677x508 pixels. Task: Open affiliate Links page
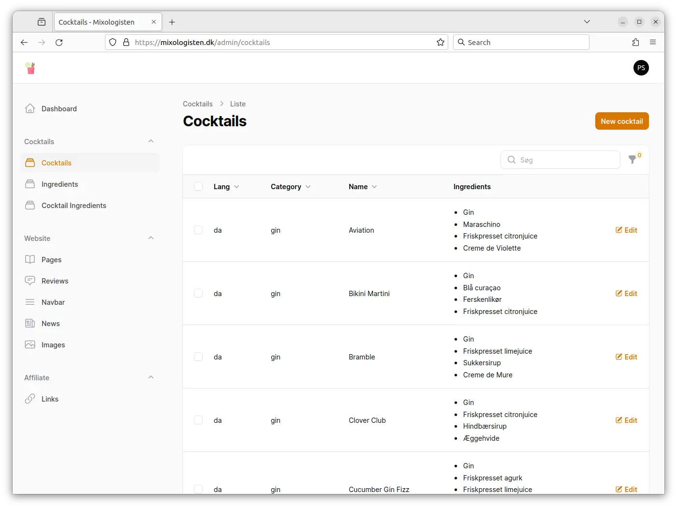pyautogui.click(x=50, y=399)
